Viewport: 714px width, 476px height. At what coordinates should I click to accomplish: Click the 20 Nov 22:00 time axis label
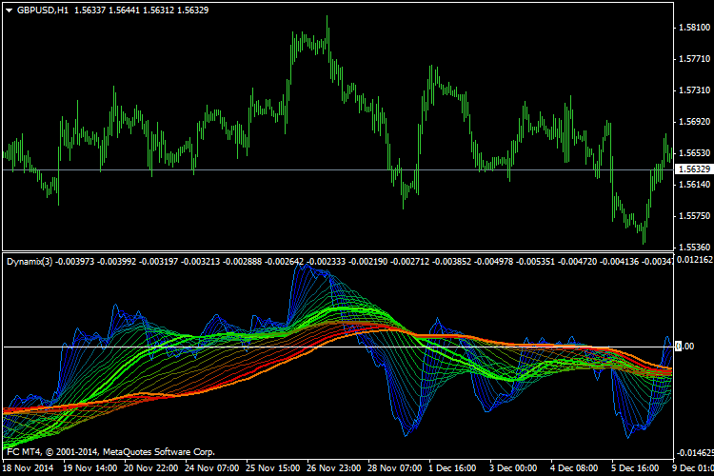click(150, 468)
